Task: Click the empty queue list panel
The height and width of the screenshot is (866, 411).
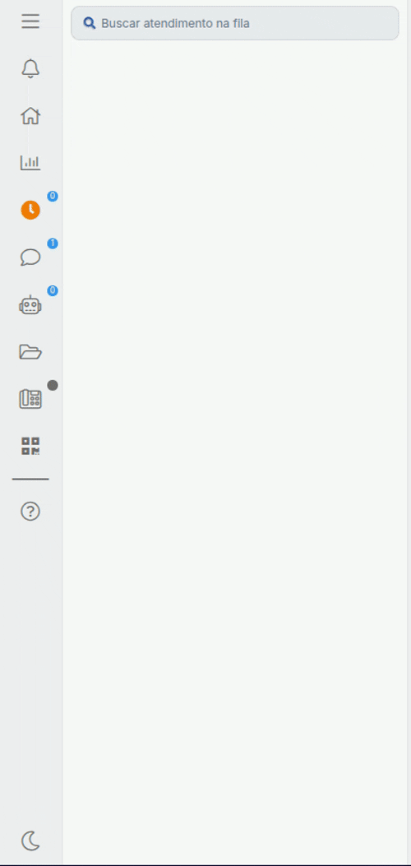Action: point(236,452)
